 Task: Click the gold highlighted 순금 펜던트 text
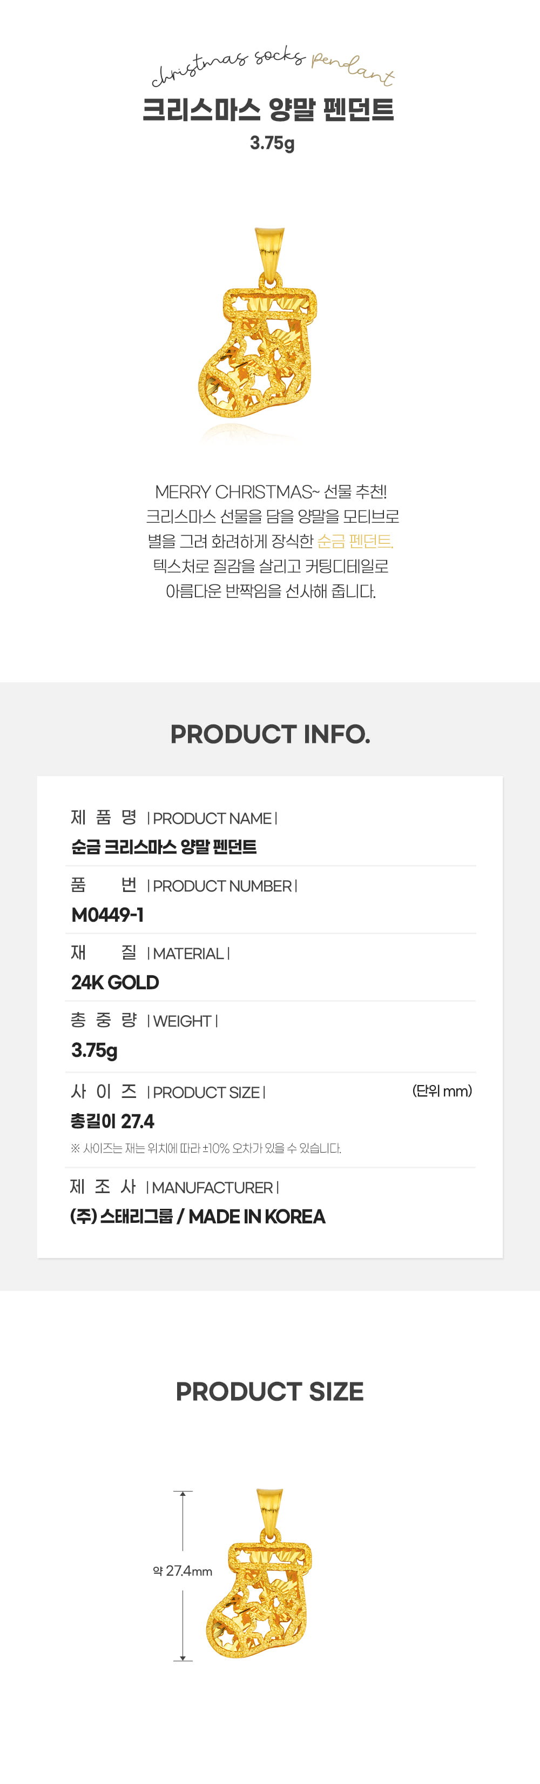(x=355, y=542)
